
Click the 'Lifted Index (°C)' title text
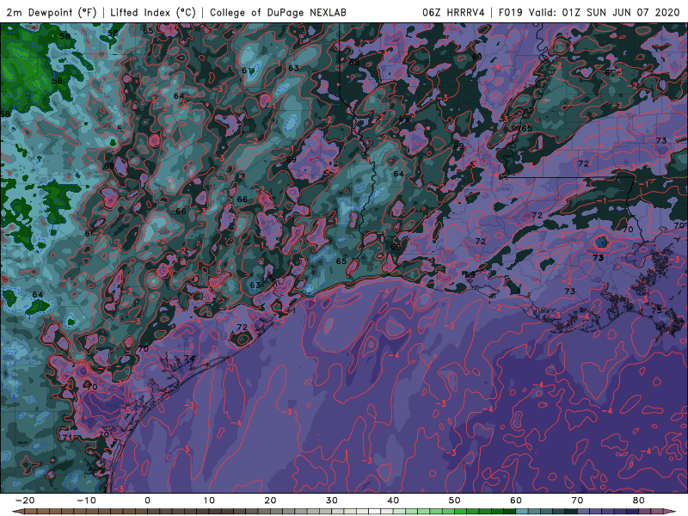coord(153,12)
